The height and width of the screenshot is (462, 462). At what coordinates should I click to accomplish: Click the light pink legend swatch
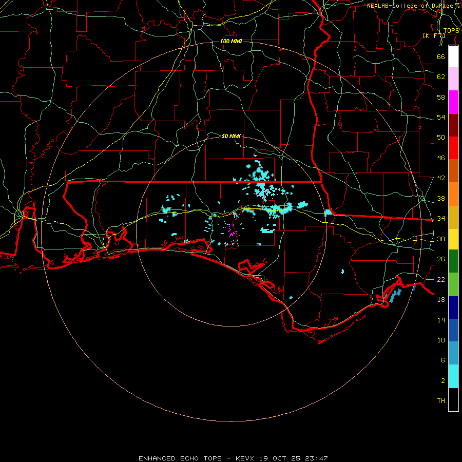tap(453, 79)
